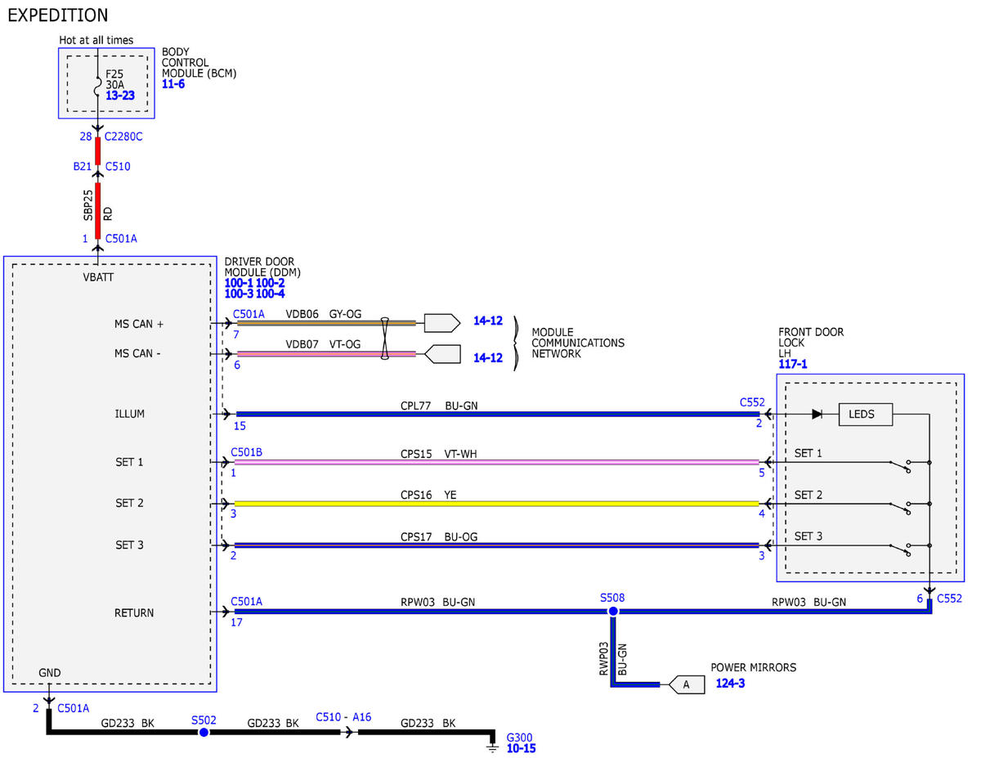Open 14-12 link on VDB06 GY-OG line
This screenshot has height=758, width=981.
tap(488, 321)
